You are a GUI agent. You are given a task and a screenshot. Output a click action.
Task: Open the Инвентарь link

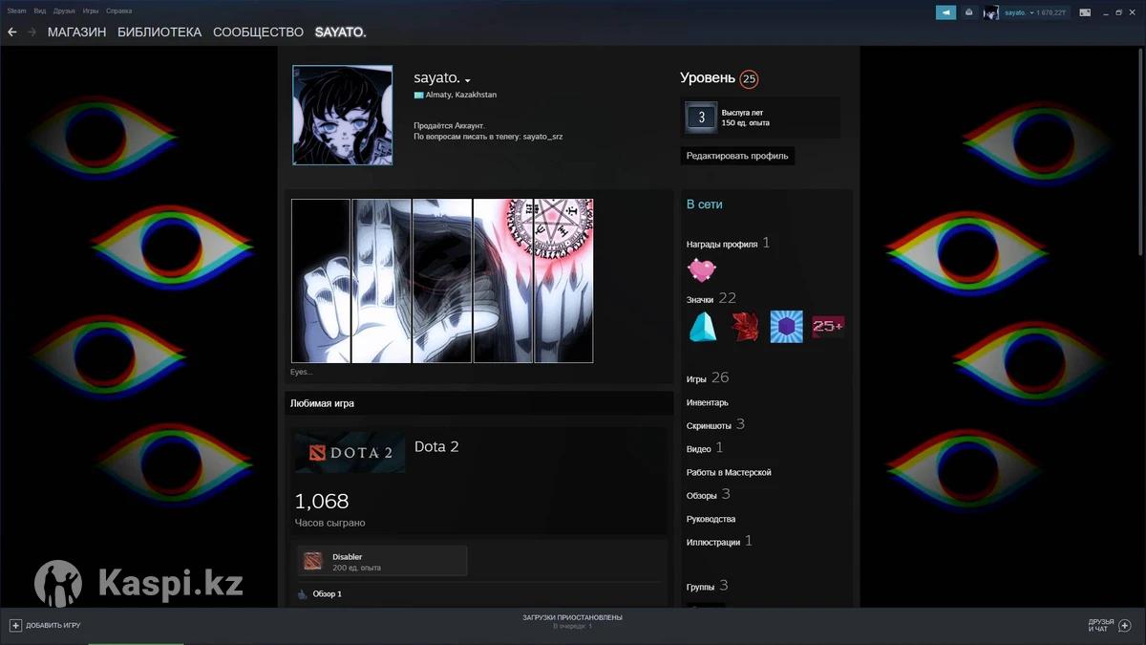(708, 402)
